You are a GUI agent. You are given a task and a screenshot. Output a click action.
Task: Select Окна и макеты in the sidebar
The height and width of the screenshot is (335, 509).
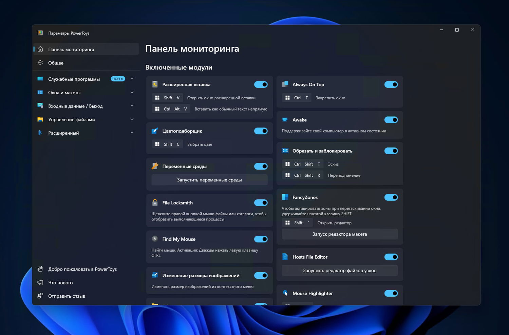point(86,93)
